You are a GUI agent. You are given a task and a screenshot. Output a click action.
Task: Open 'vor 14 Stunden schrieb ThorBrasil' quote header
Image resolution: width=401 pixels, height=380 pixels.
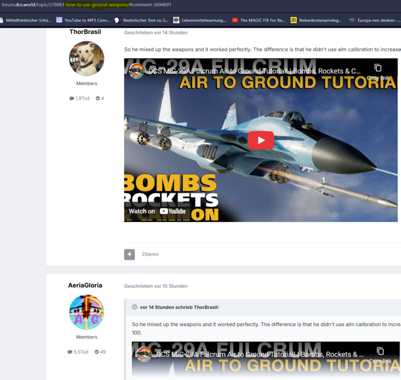pyautogui.click(x=179, y=307)
